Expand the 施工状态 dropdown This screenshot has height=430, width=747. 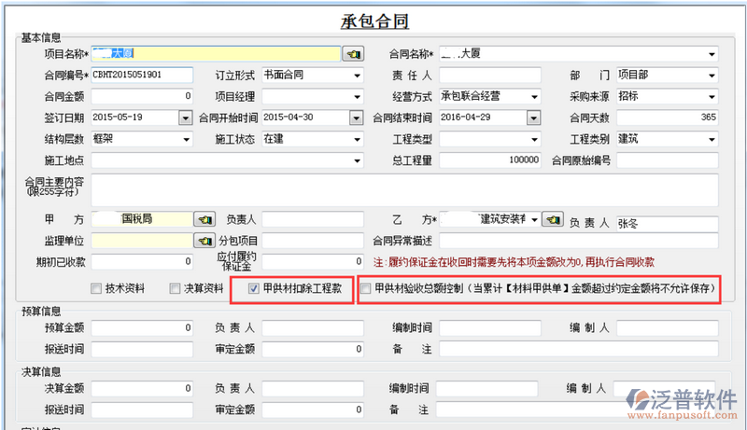point(357,139)
